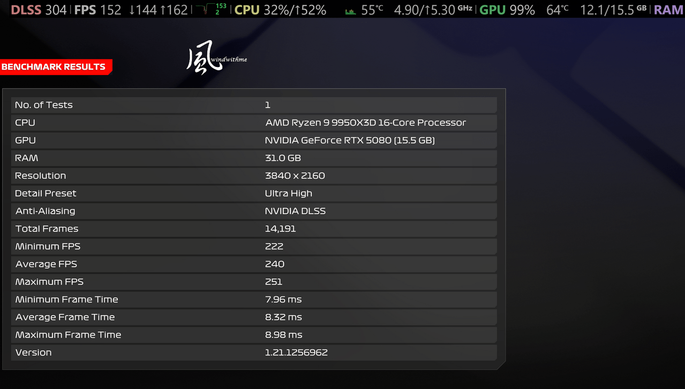Click the GPU usage indicator
Screen dimensions: 685x389
click(x=507, y=10)
